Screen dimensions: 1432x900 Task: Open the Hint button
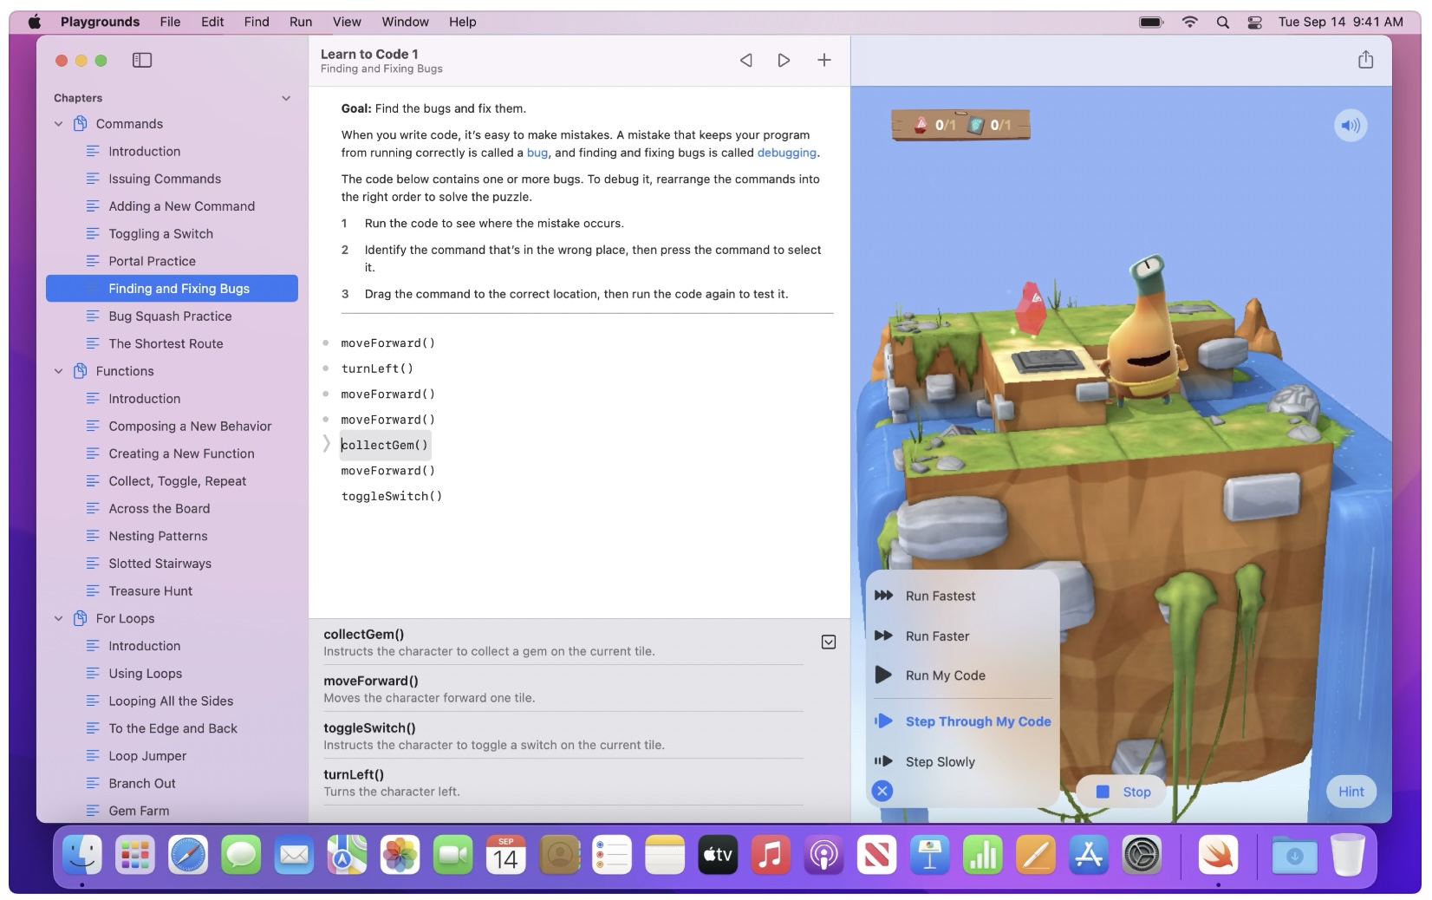pyautogui.click(x=1351, y=792)
